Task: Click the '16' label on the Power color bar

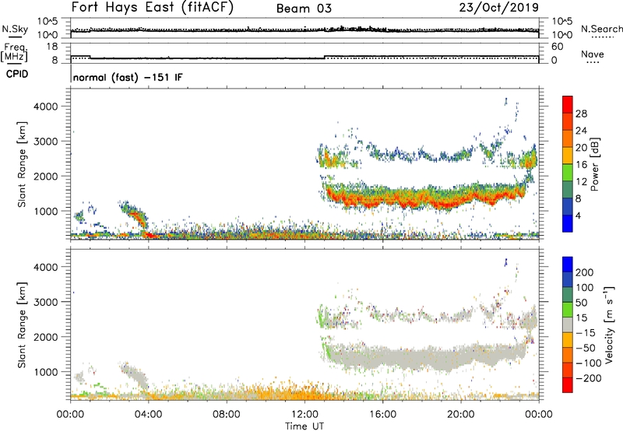Action: 581,165
